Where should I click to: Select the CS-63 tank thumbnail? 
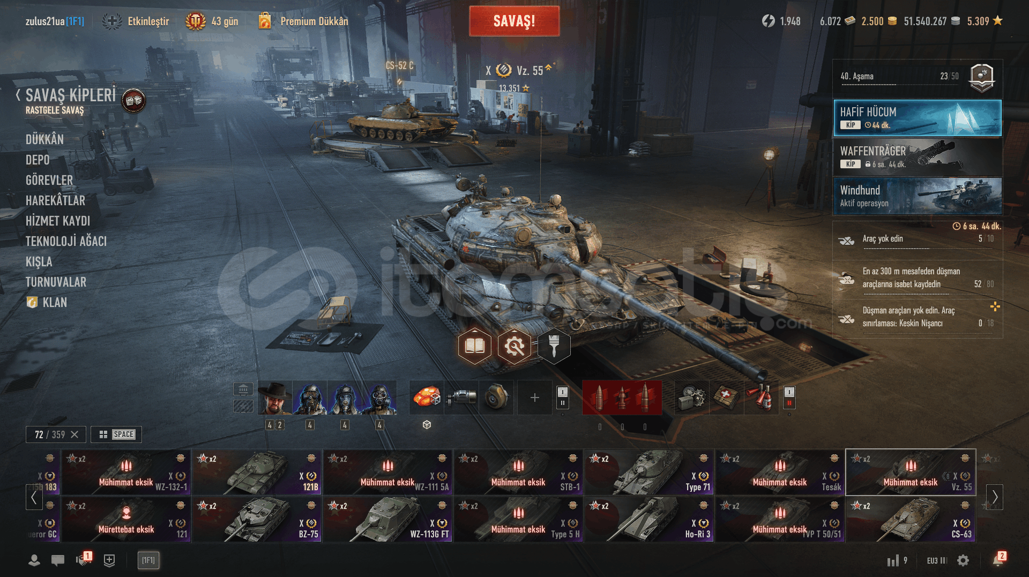[911, 520]
